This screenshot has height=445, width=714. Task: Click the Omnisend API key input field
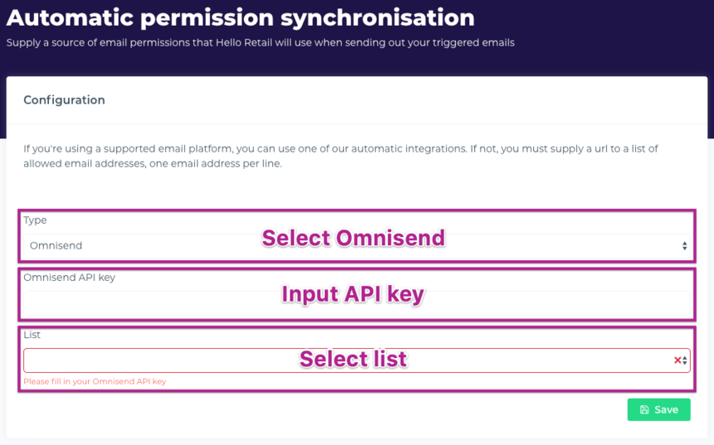[166, 303]
